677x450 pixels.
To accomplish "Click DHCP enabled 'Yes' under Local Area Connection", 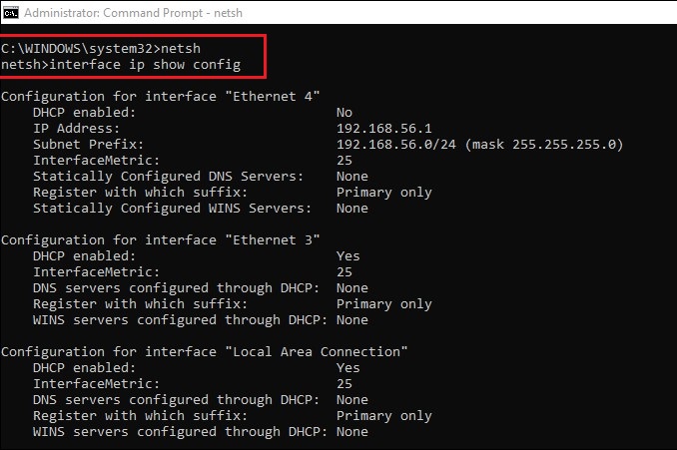I will [348, 367].
